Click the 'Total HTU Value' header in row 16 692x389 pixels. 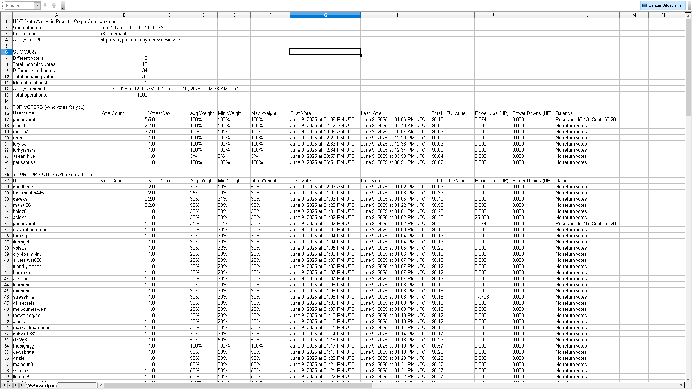pos(453,113)
